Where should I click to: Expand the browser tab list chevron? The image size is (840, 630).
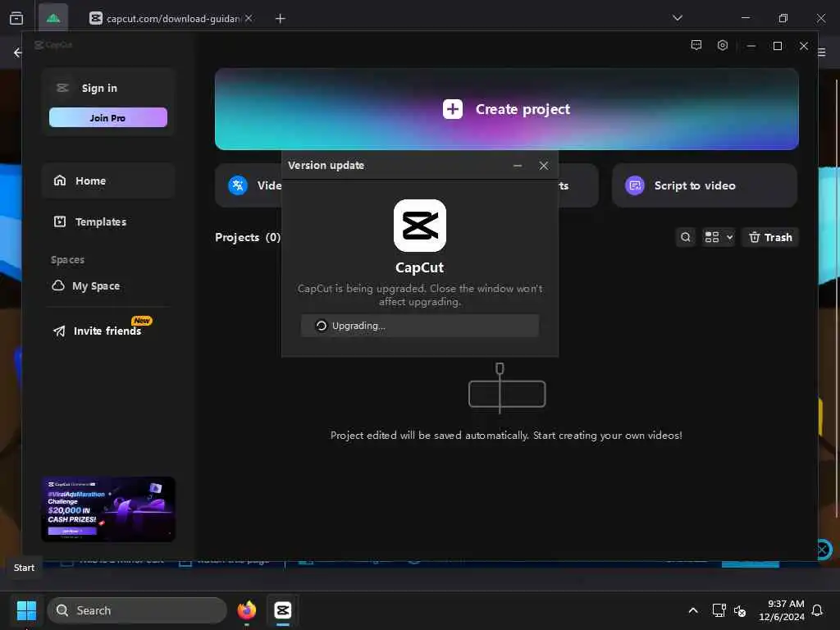pos(677,18)
